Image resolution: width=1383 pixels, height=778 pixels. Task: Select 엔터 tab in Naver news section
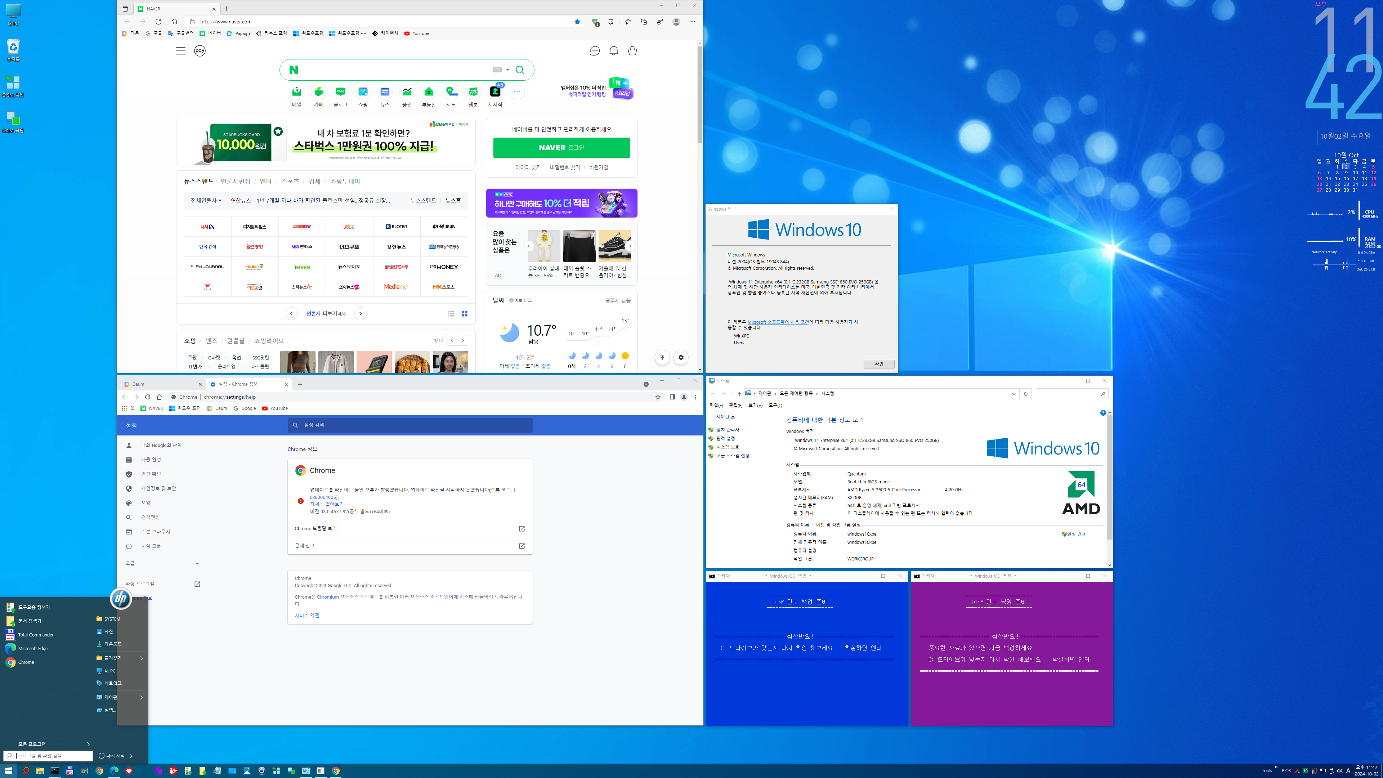tap(265, 182)
